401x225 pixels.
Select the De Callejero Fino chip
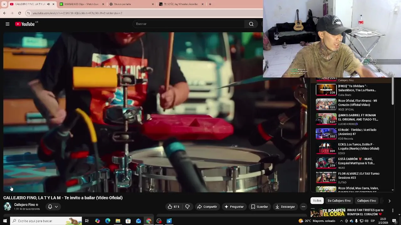[x=339, y=201]
